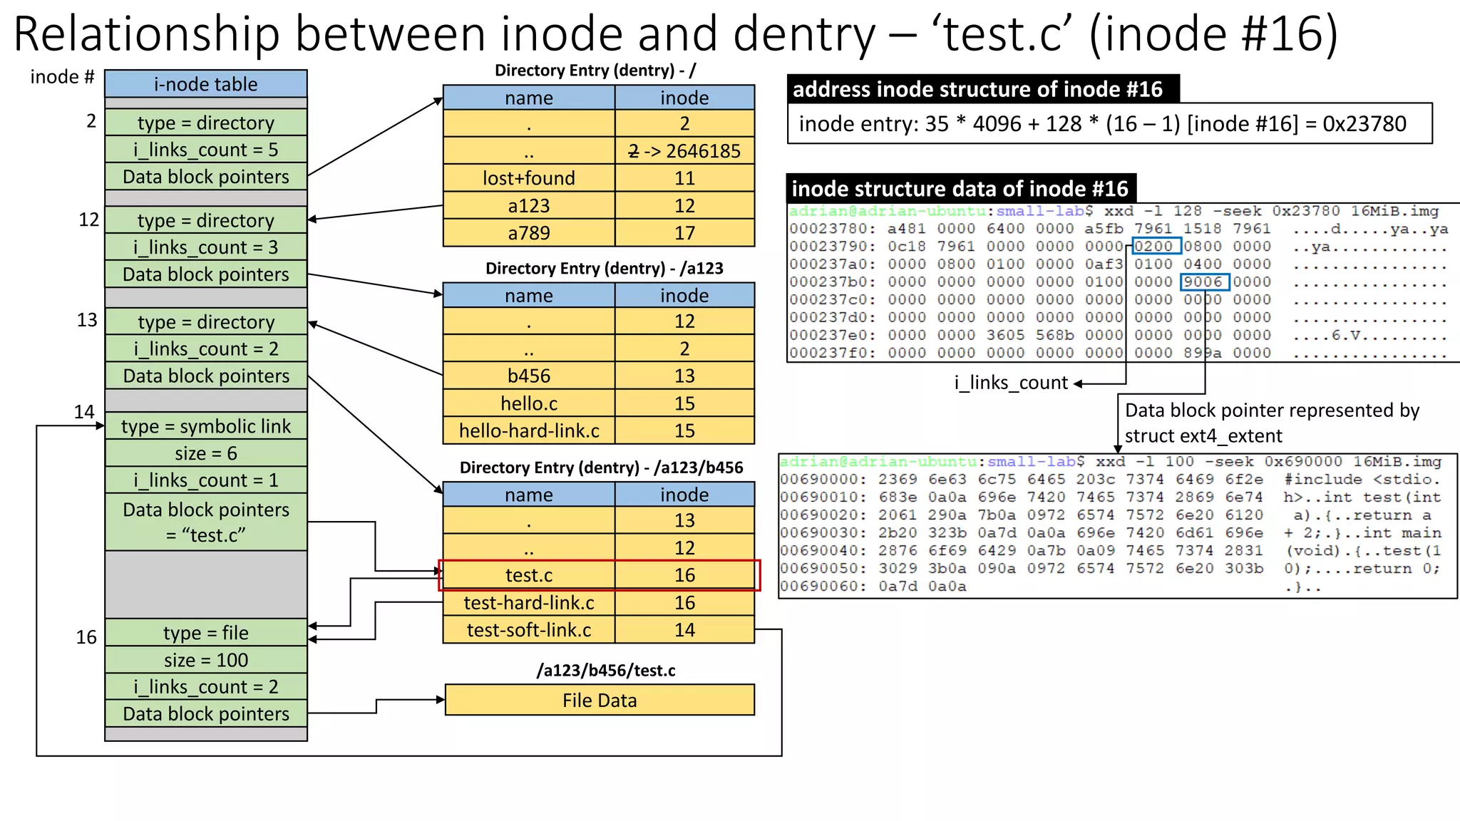The width and height of the screenshot is (1460, 821).
Task: Click the test-hard-link.c entry name
Action: [x=528, y=603]
